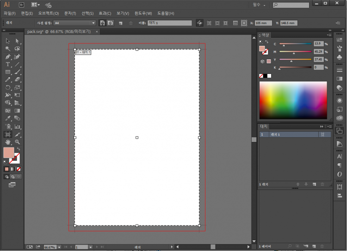Collapse the 대지 panel with double arrows
The width and height of the screenshot is (347, 251).
coord(322,127)
